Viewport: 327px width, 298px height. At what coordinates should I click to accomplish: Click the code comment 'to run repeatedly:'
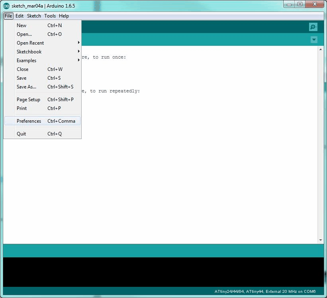tap(115, 91)
